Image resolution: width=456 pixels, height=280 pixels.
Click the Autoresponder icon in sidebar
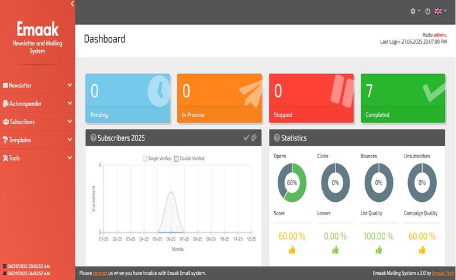(5, 103)
